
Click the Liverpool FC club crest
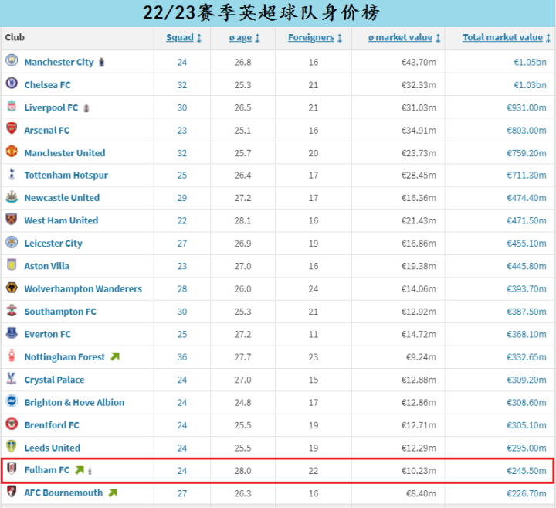[12, 106]
